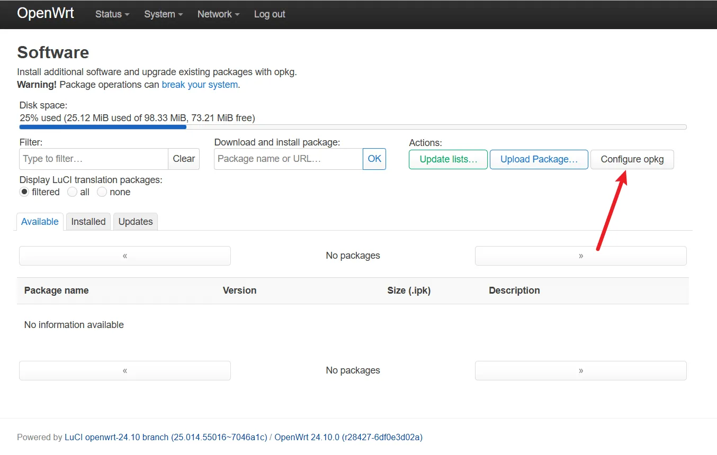Click the OpenWrt brand logo

(46, 14)
